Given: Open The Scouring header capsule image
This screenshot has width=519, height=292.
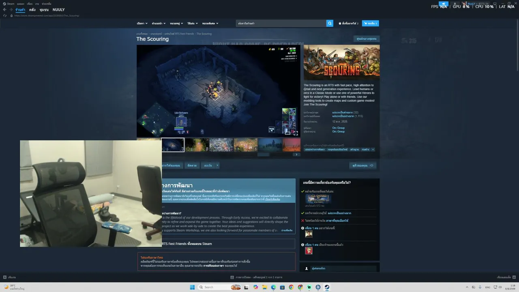Looking at the screenshot, I should pyautogui.click(x=342, y=62).
